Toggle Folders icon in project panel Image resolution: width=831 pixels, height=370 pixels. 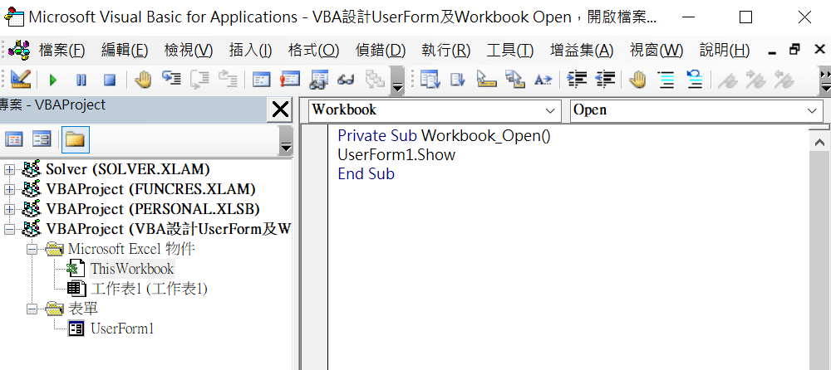tap(75, 139)
